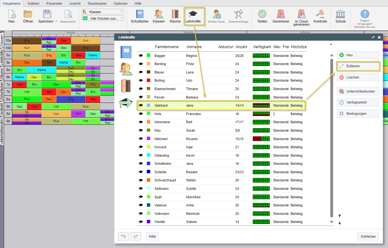The image size is (388, 248).
Task: Click cyan color swatch for Olberding
Action: (149, 155)
